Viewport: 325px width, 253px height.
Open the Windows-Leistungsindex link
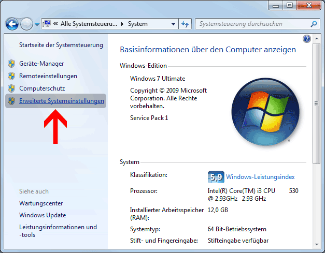point(260,177)
